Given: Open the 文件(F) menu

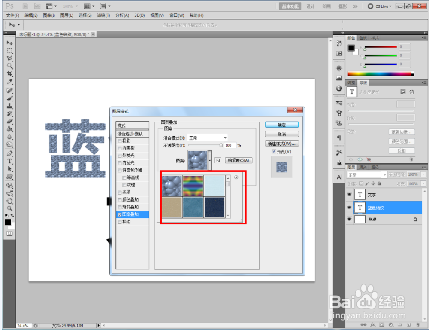Looking at the screenshot, I should (12, 15).
